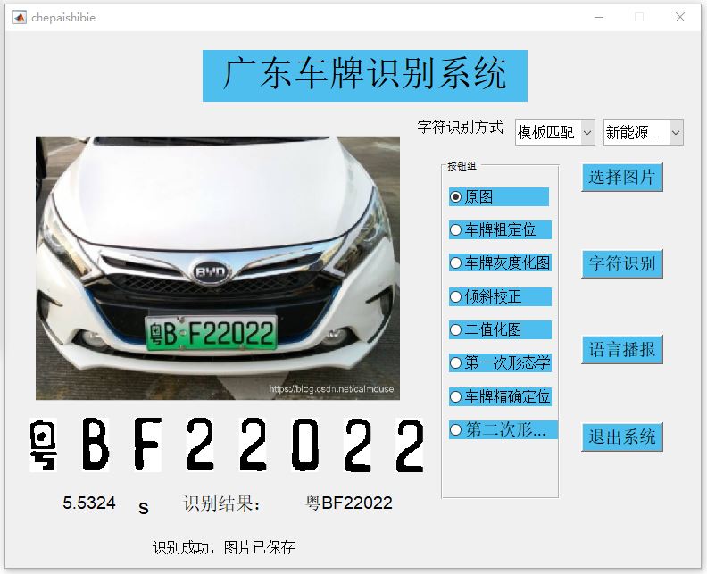The height and width of the screenshot is (574, 707).
Task: Click the recognition result 粤BF22022
Action: tap(348, 503)
